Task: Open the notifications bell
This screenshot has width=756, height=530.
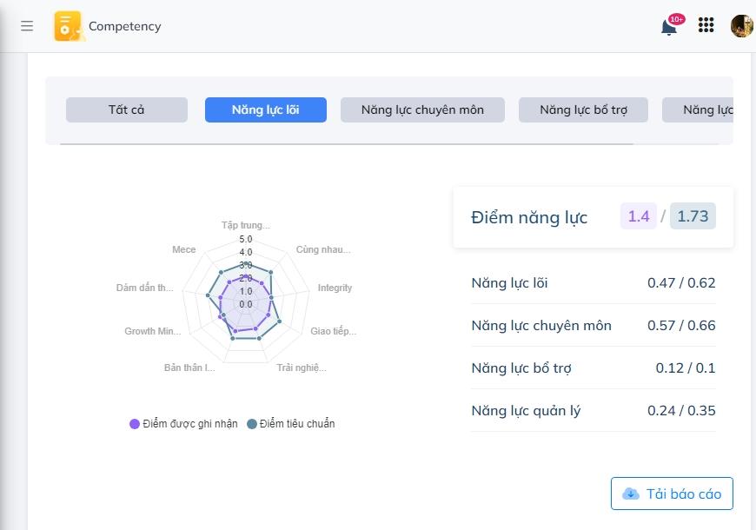Action: [x=669, y=27]
